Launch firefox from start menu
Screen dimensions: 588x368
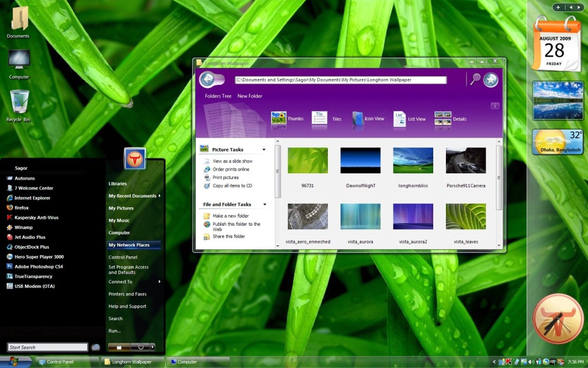click(x=21, y=208)
